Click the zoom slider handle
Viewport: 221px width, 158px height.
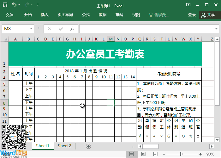pyautogui.click(x=181, y=154)
